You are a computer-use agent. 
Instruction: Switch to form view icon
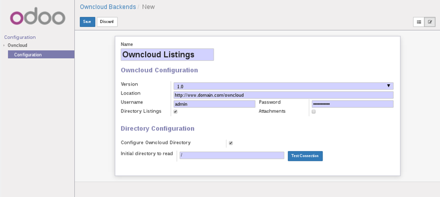coord(430,22)
